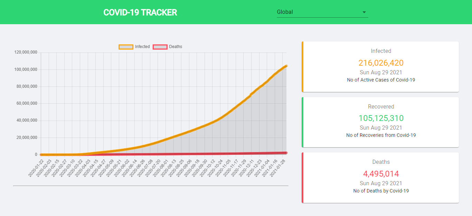Viewport: 472px width, 216px height.
Task: Select the Infected summary card
Action: [380, 66]
